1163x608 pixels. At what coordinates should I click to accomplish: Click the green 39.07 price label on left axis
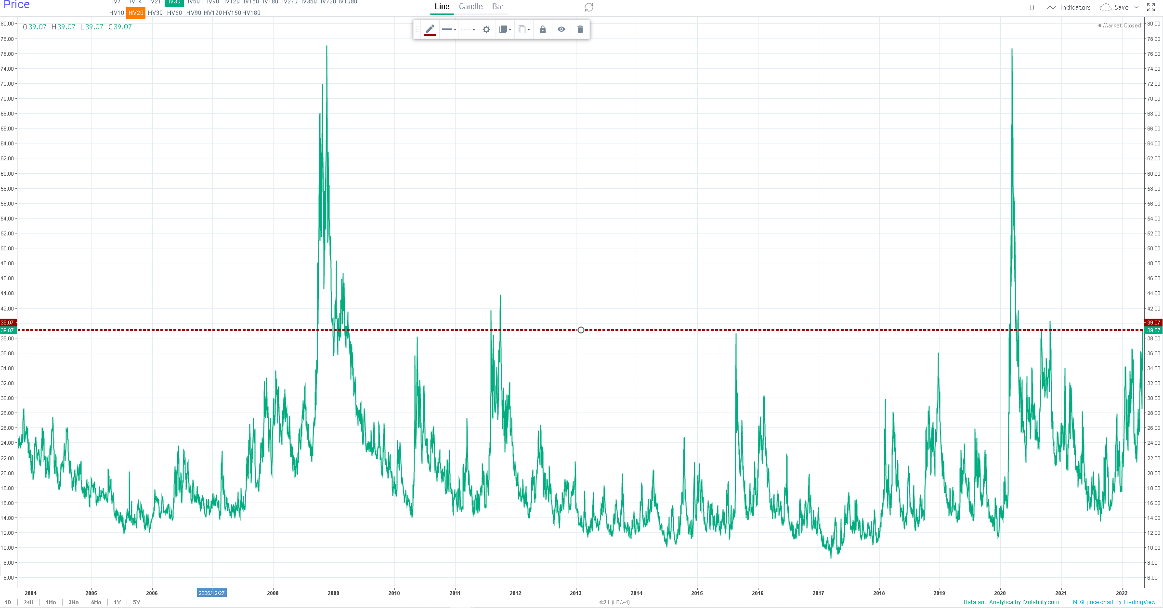coord(8,330)
